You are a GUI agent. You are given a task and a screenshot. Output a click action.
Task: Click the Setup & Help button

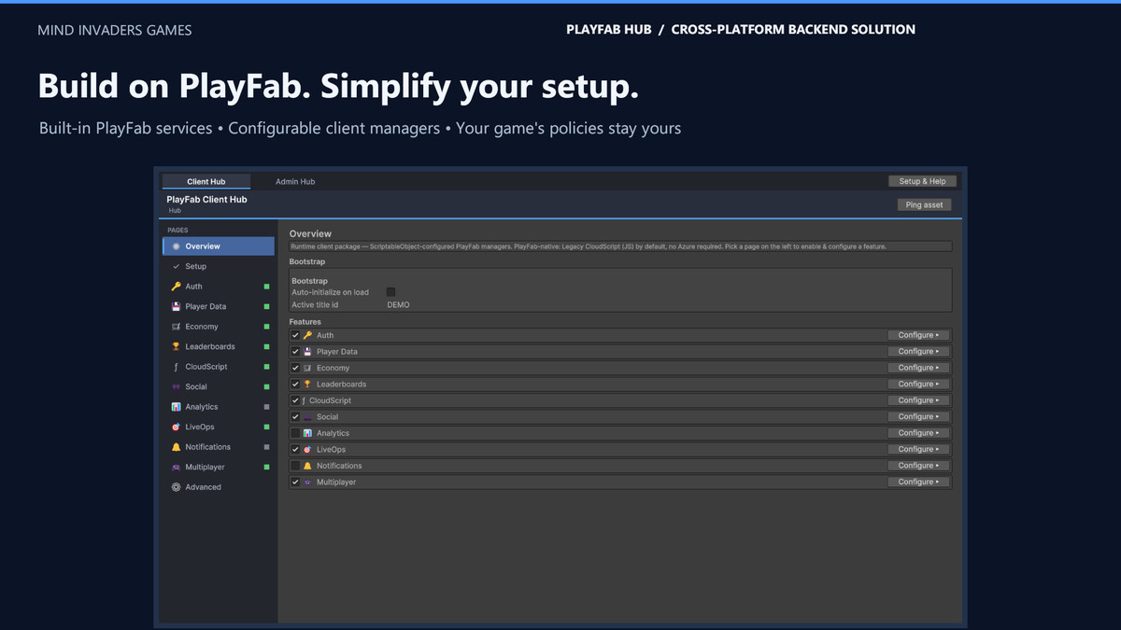(x=922, y=181)
